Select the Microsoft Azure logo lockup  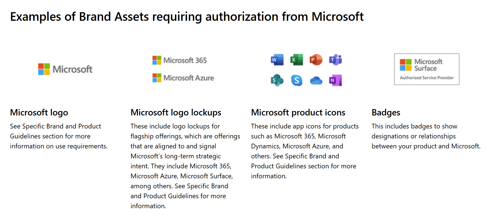pos(183,78)
